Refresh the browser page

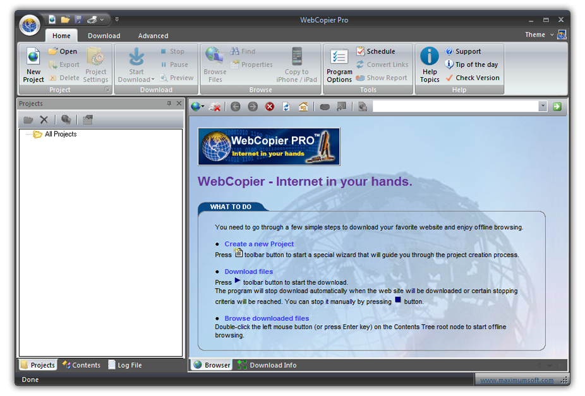pos(286,107)
